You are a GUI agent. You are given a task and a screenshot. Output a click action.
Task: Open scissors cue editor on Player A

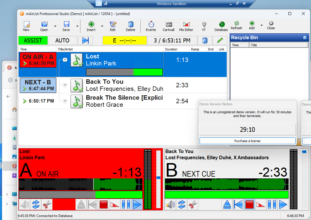click(x=47, y=204)
